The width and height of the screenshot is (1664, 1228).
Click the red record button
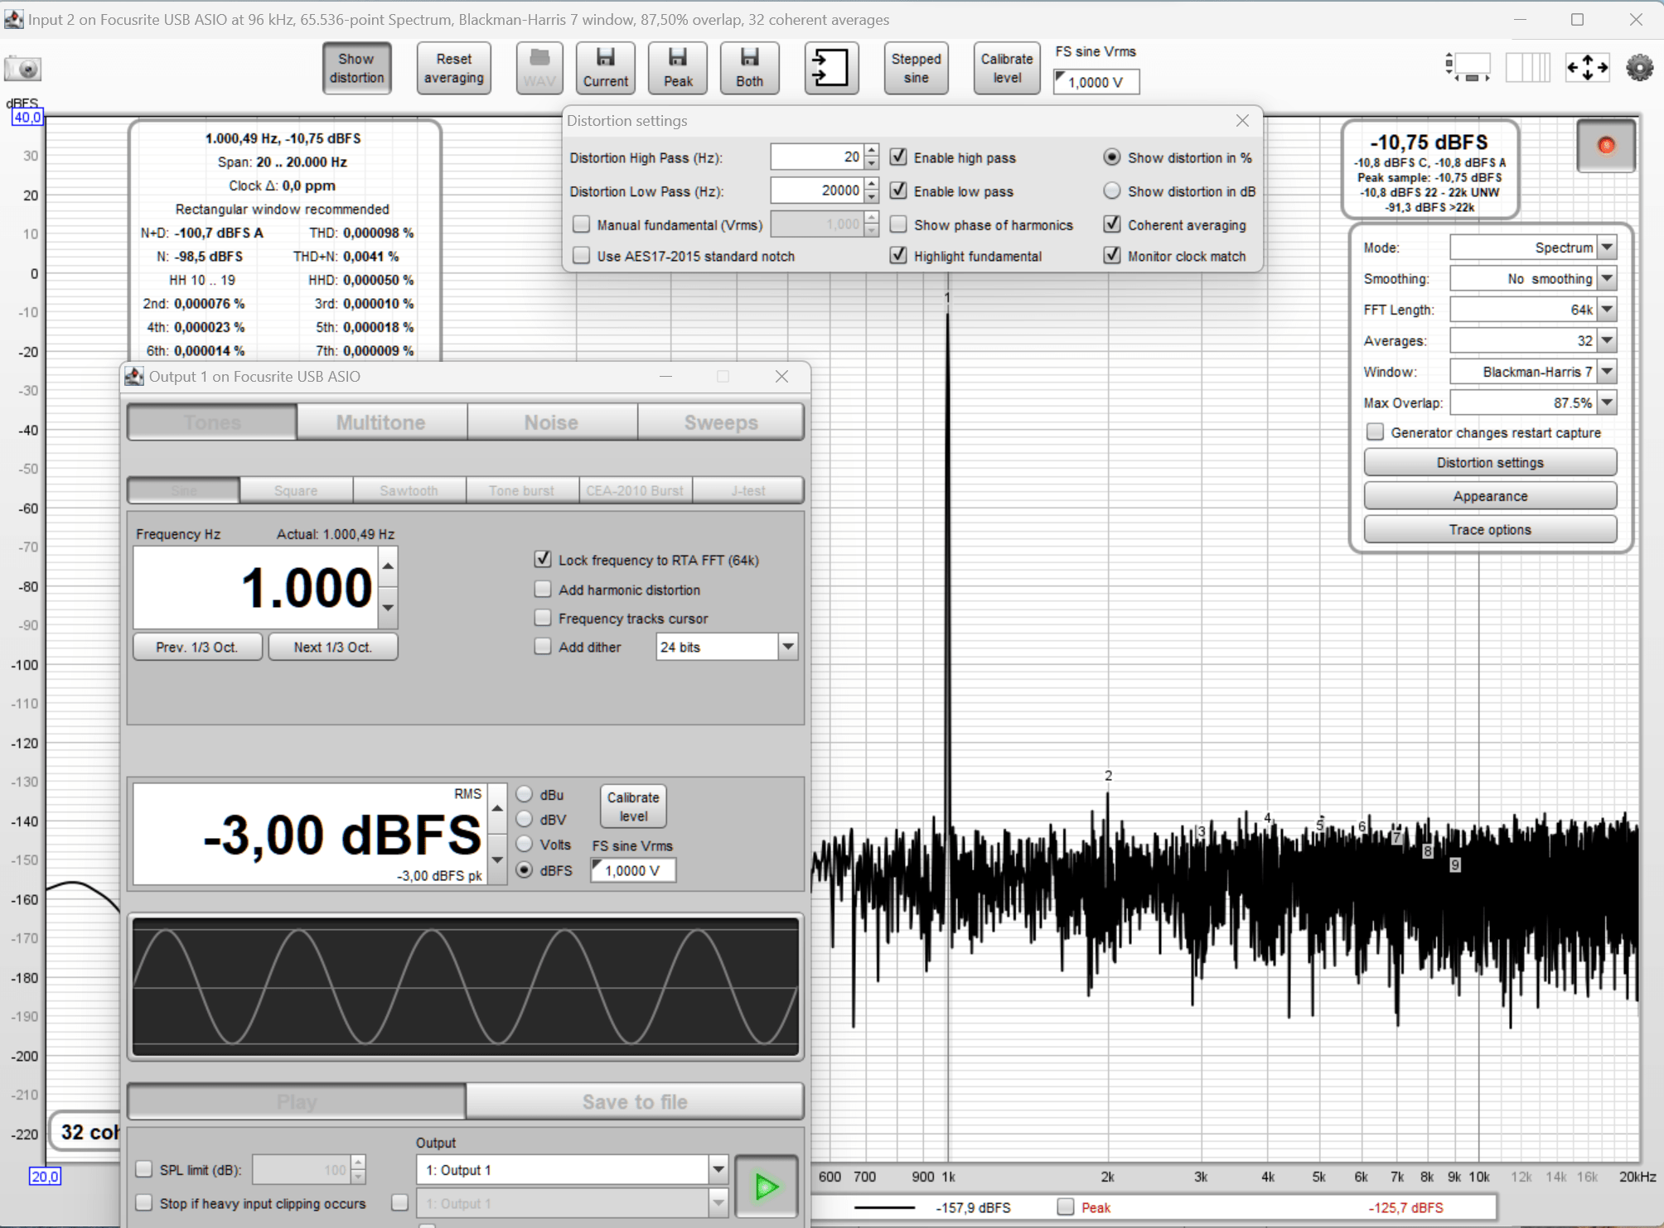pyautogui.click(x=1605, y=146)
